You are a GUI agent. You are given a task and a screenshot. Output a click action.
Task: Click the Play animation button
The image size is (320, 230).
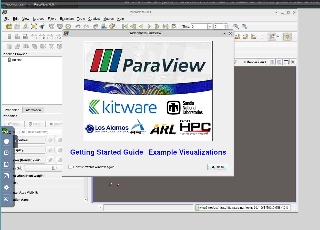pyautogui.click(x=149, y=26)
